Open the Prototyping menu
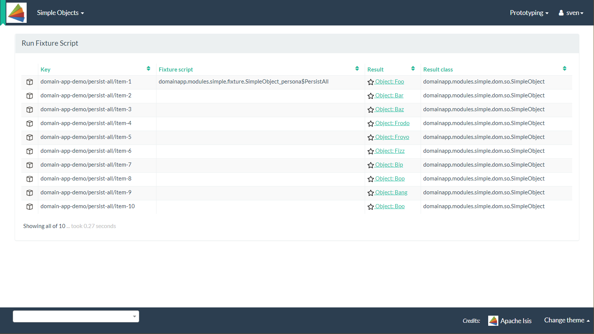This screenshot has width=594, height=334. pyautogui.click(x=529, y=13)
